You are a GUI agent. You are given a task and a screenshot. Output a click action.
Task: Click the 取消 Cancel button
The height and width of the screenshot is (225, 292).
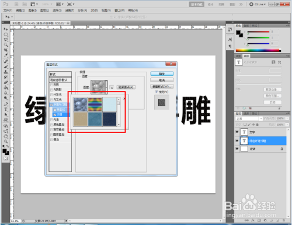[162, 80]
